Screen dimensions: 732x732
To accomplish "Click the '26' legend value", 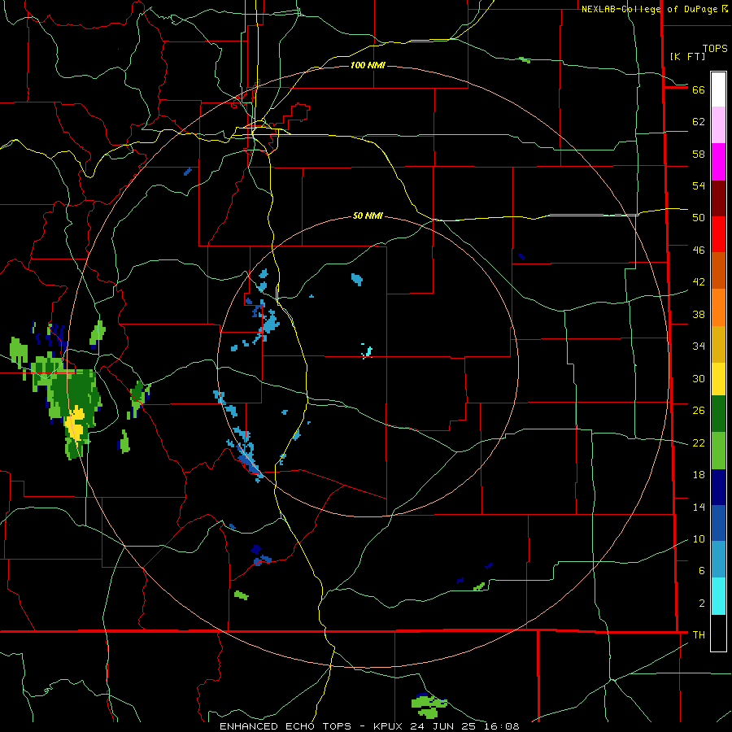I will click(699, 411).
